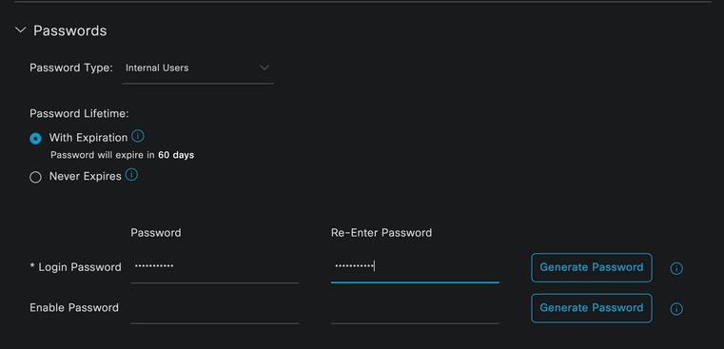Generate a password for Login Password
The height and width of the screenshot is (349, 724).
pyautogui.click(x=592, y=267)
